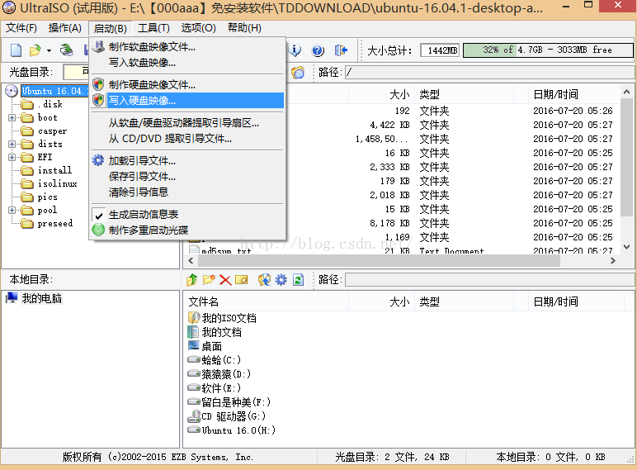The image size is (637, 470).
Task: Click the blue Info toolbar icon
Action: (x=295, y=50)
